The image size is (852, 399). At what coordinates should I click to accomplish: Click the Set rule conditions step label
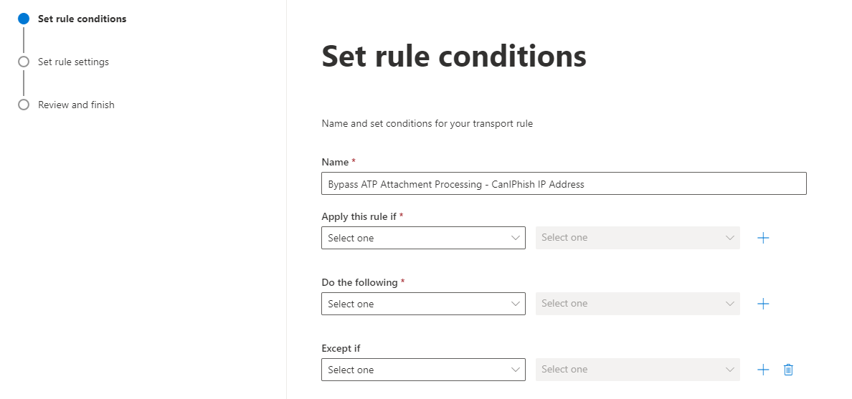pyautogui.click(x=82, y=19)
